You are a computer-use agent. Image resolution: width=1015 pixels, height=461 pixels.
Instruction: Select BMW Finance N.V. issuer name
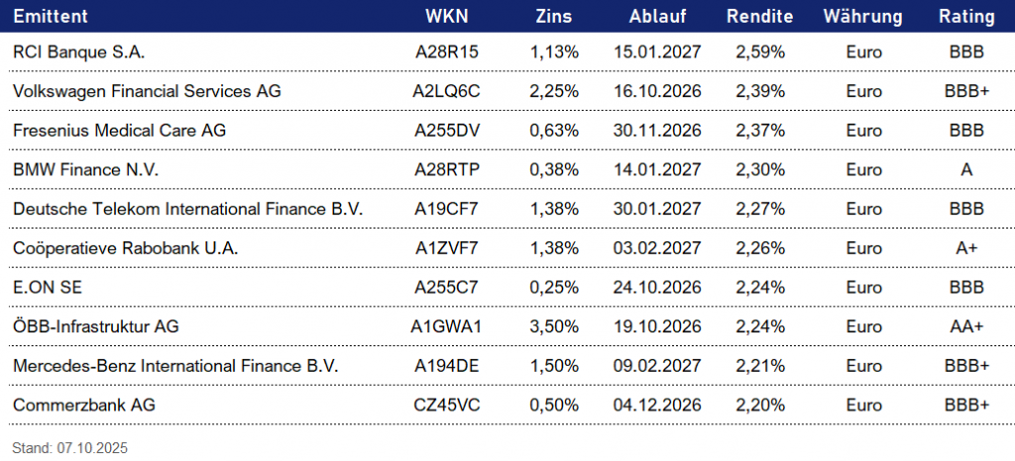(x=86, y=169)
